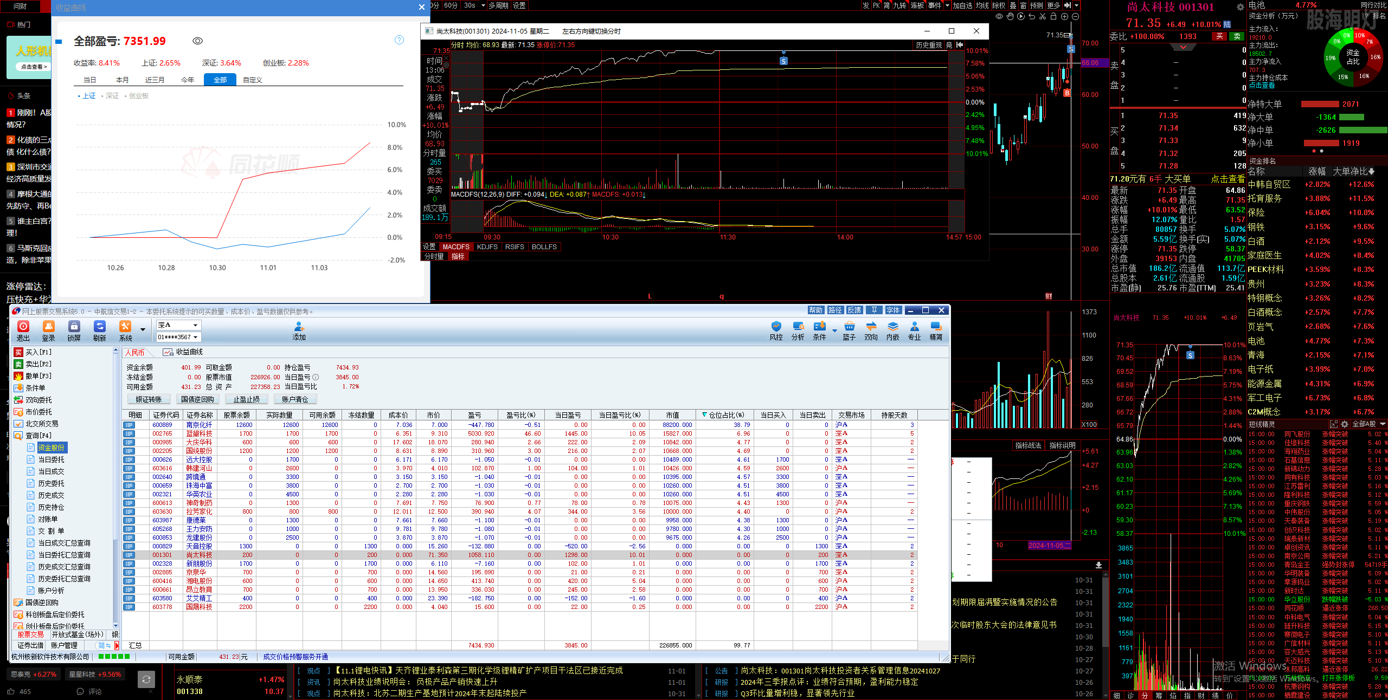Expand the dropdown arrow beside 条件 icon
The width and height of the screenshot is (1388, 700).
point(835,330)
